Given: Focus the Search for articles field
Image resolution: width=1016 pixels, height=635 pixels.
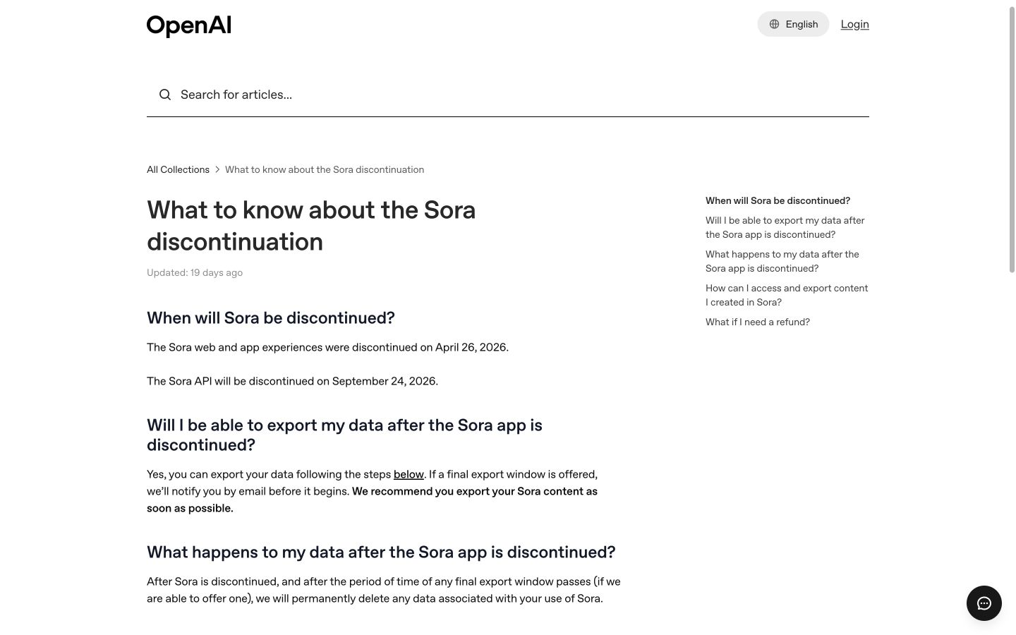Looking at the screenshot, I should (508, 95).
